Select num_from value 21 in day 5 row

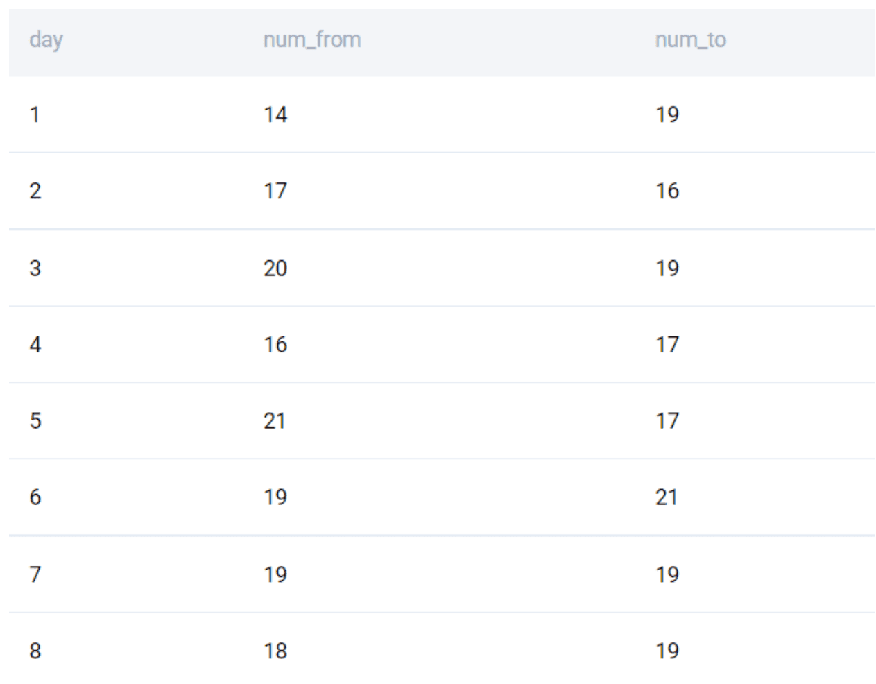click(274, 421)
